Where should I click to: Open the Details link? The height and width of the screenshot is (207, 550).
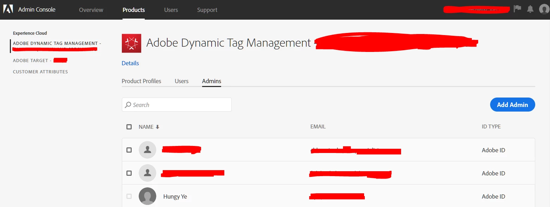130,63
